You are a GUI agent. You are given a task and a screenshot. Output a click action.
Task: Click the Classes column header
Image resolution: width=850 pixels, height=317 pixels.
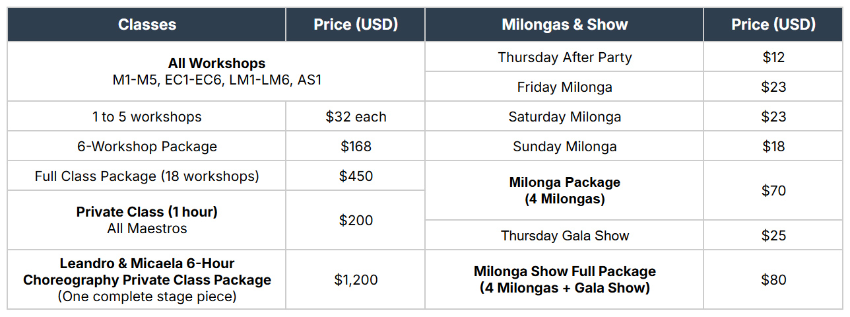coord(147,25)
